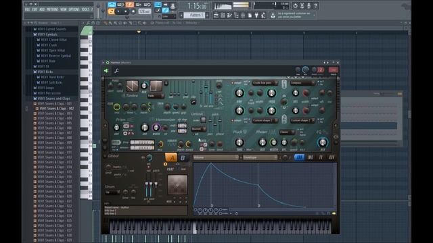This screenshot has height=243, width=433.
Task: Open the PATTERNS menu
Action: 52,9
